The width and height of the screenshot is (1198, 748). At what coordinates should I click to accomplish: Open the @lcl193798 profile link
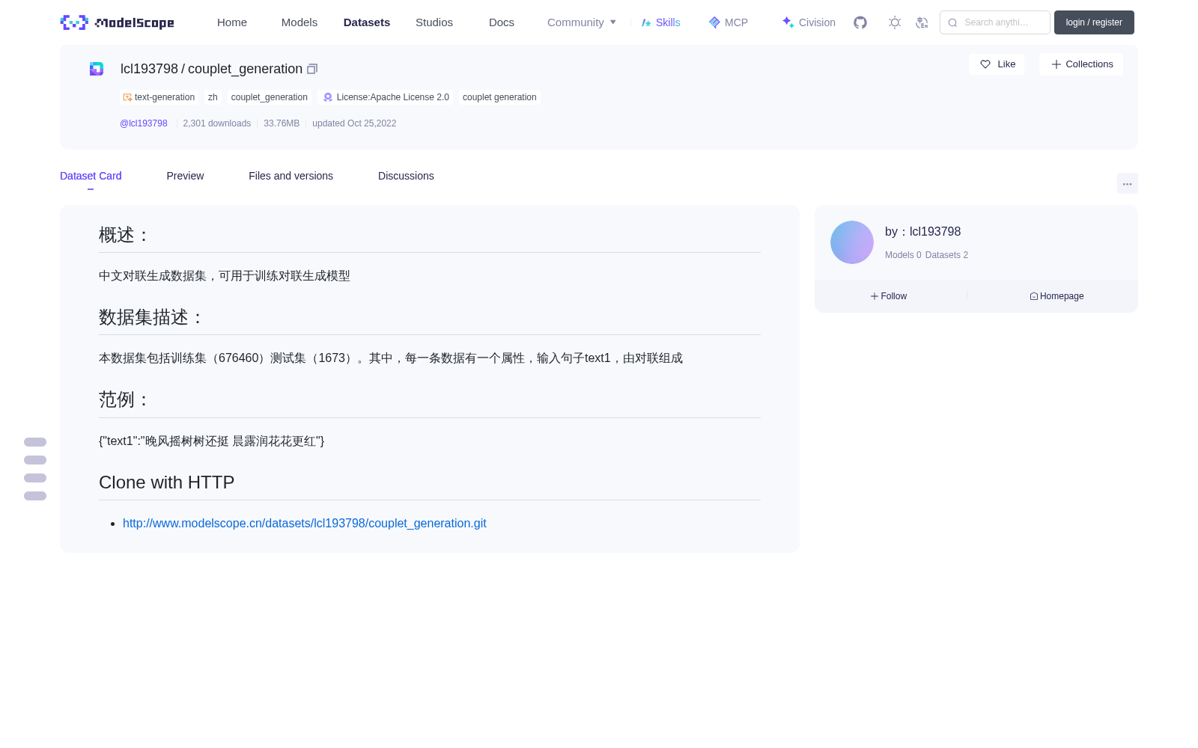point(144,123)
